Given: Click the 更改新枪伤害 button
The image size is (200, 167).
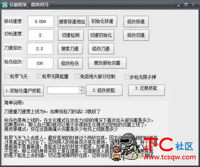Looking at the screenshot, I should click(x=107, y=63).
